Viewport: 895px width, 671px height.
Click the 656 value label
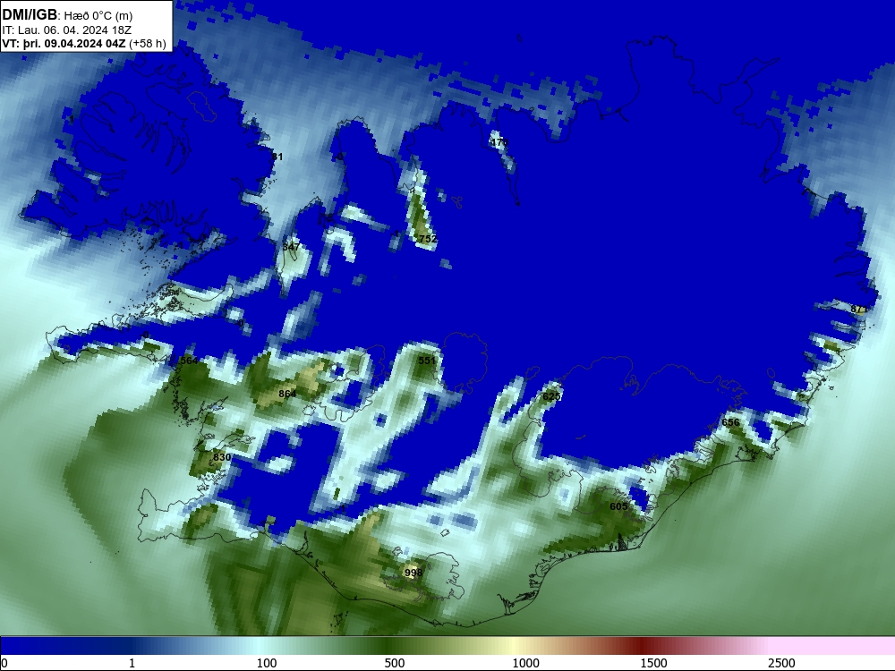(x=730, y=422)
